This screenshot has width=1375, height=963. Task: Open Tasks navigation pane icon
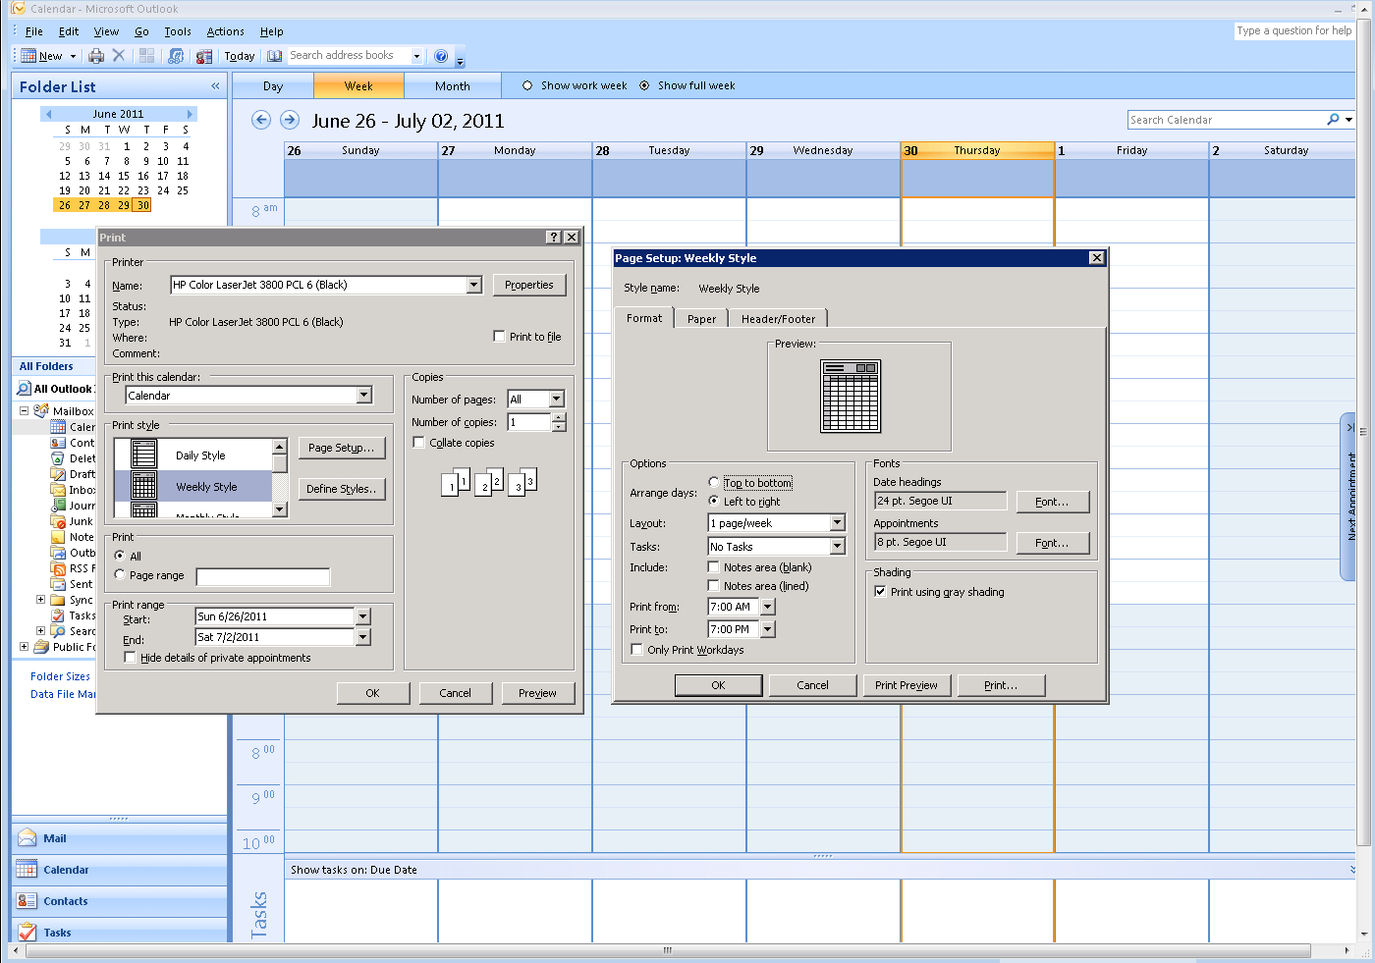[x=27, y=933]
